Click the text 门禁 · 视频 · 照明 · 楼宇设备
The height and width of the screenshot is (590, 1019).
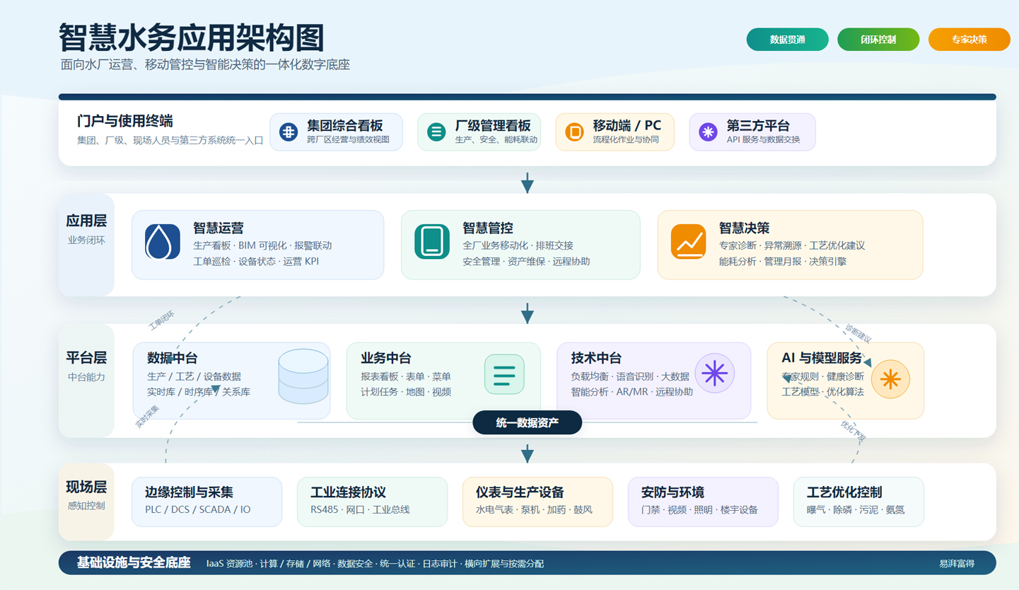coord(699,509)
